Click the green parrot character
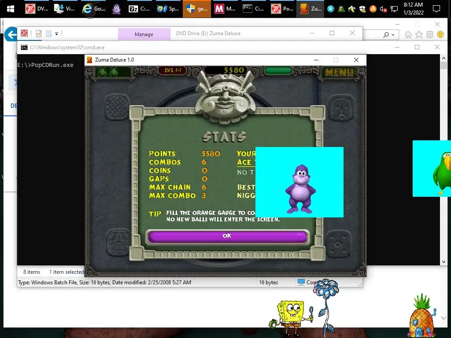The image size is (451, 338). [442, 173]
